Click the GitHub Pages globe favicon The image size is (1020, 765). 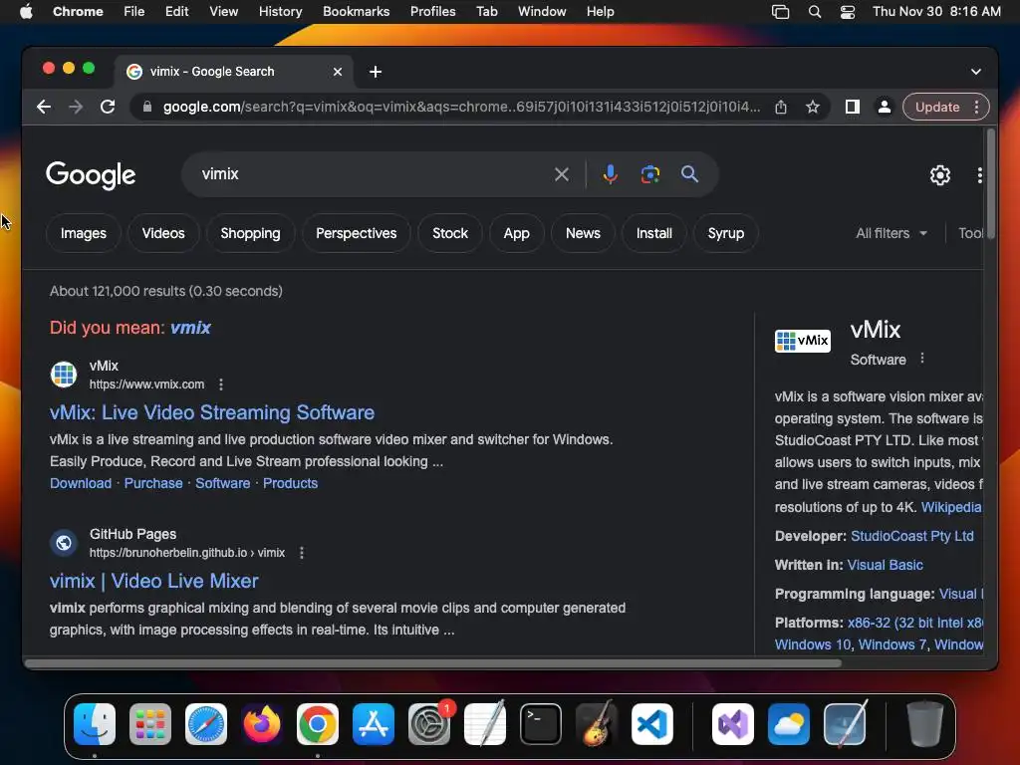[x=64, y=543]
